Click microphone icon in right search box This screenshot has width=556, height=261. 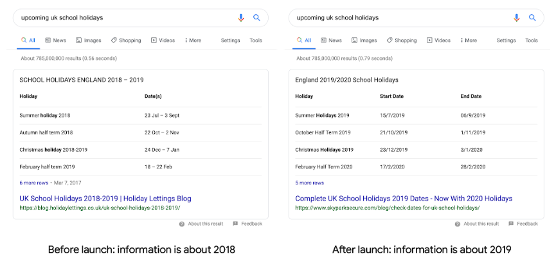pos(516,18)
